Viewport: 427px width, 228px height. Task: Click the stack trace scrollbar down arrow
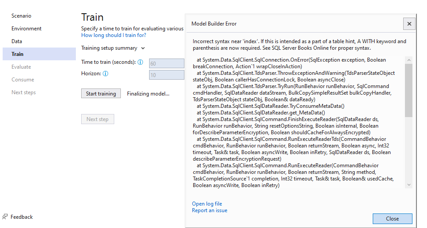pyautogui.click(x=409, y=185)
